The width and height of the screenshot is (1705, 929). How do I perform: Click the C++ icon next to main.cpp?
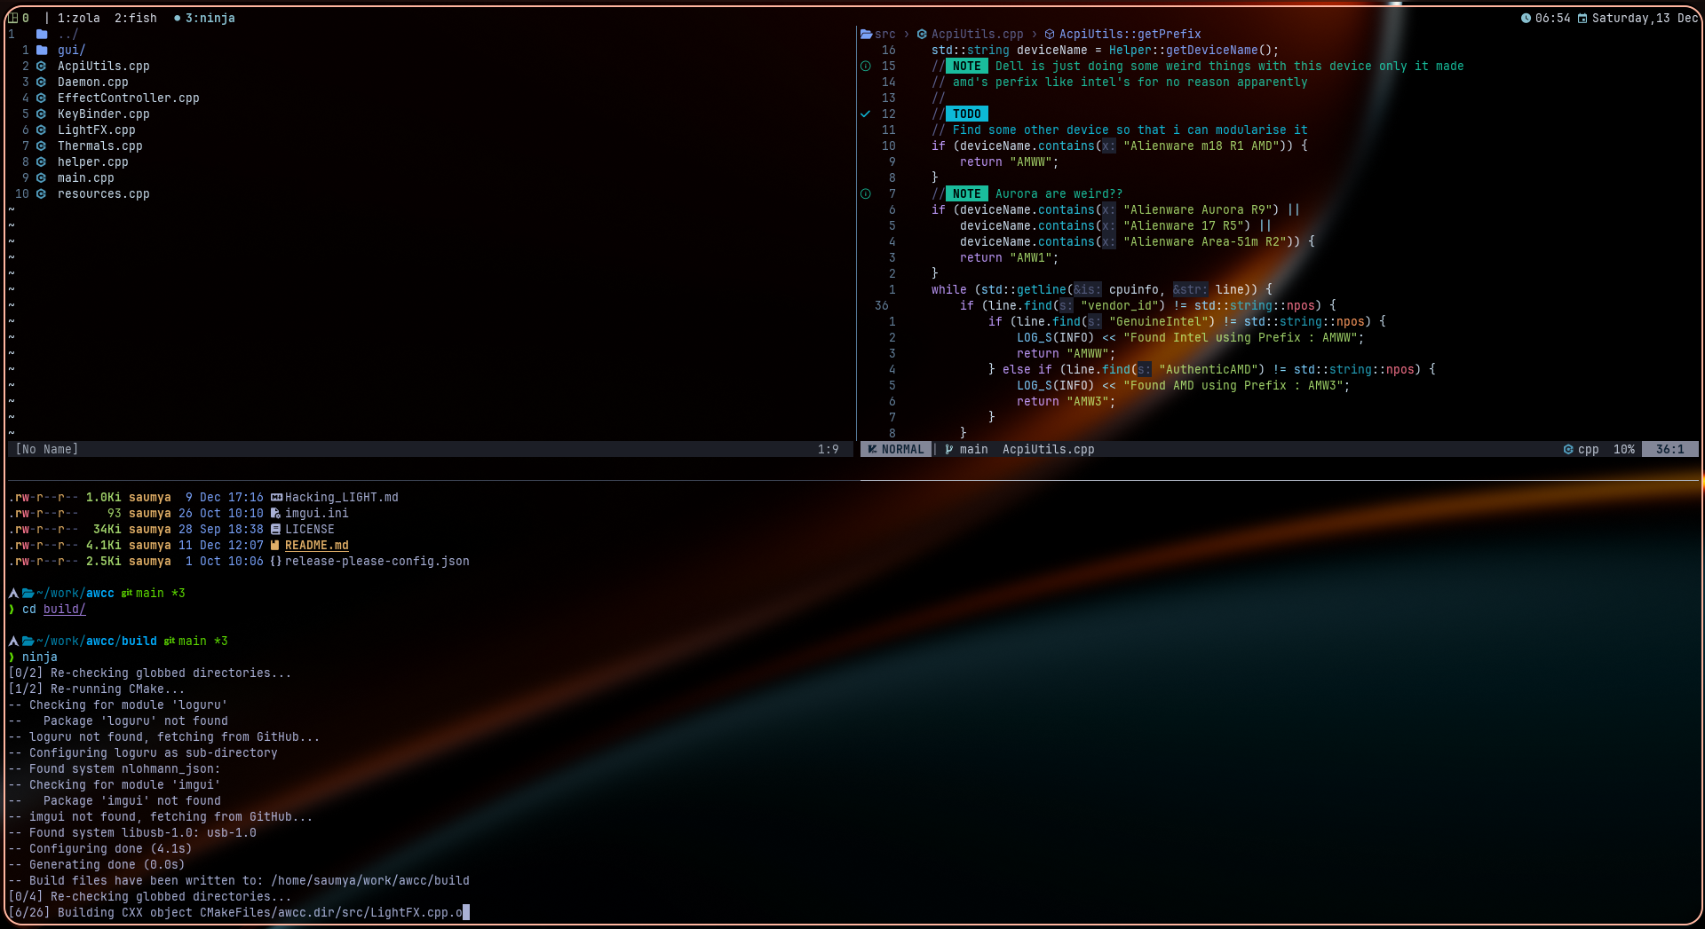pos(41,177)
